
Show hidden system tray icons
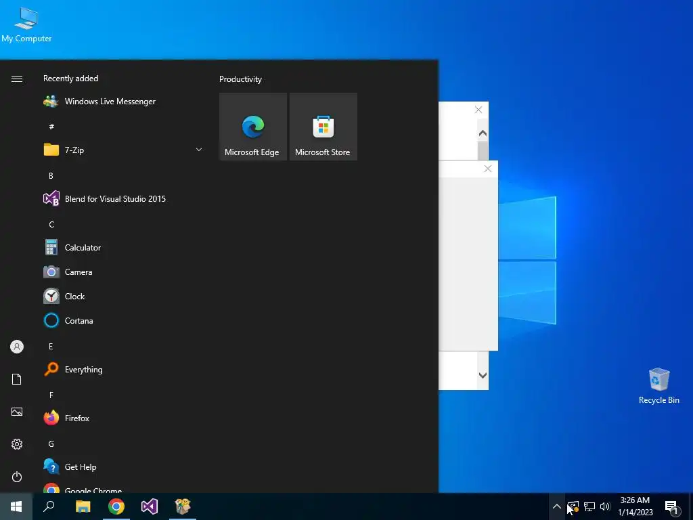[x=556, y=506]
